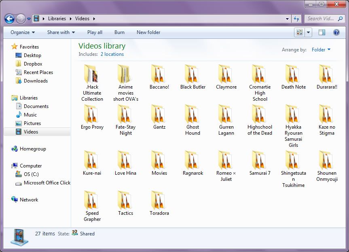Screen dimensions: 349x252
Task: Select the Death Note folder
Action: pos(293,77)
